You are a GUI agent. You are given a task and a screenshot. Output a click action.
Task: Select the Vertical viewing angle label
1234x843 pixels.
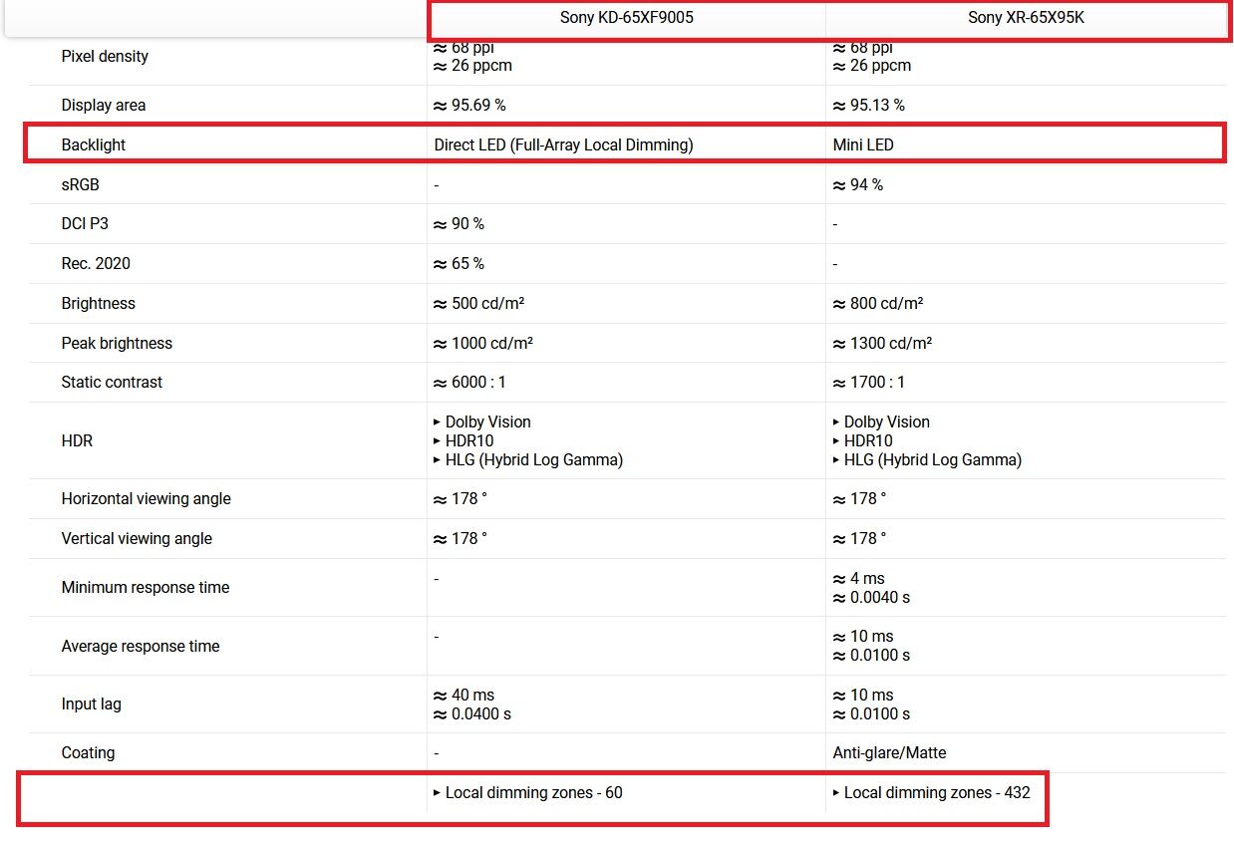click(137, 538)
